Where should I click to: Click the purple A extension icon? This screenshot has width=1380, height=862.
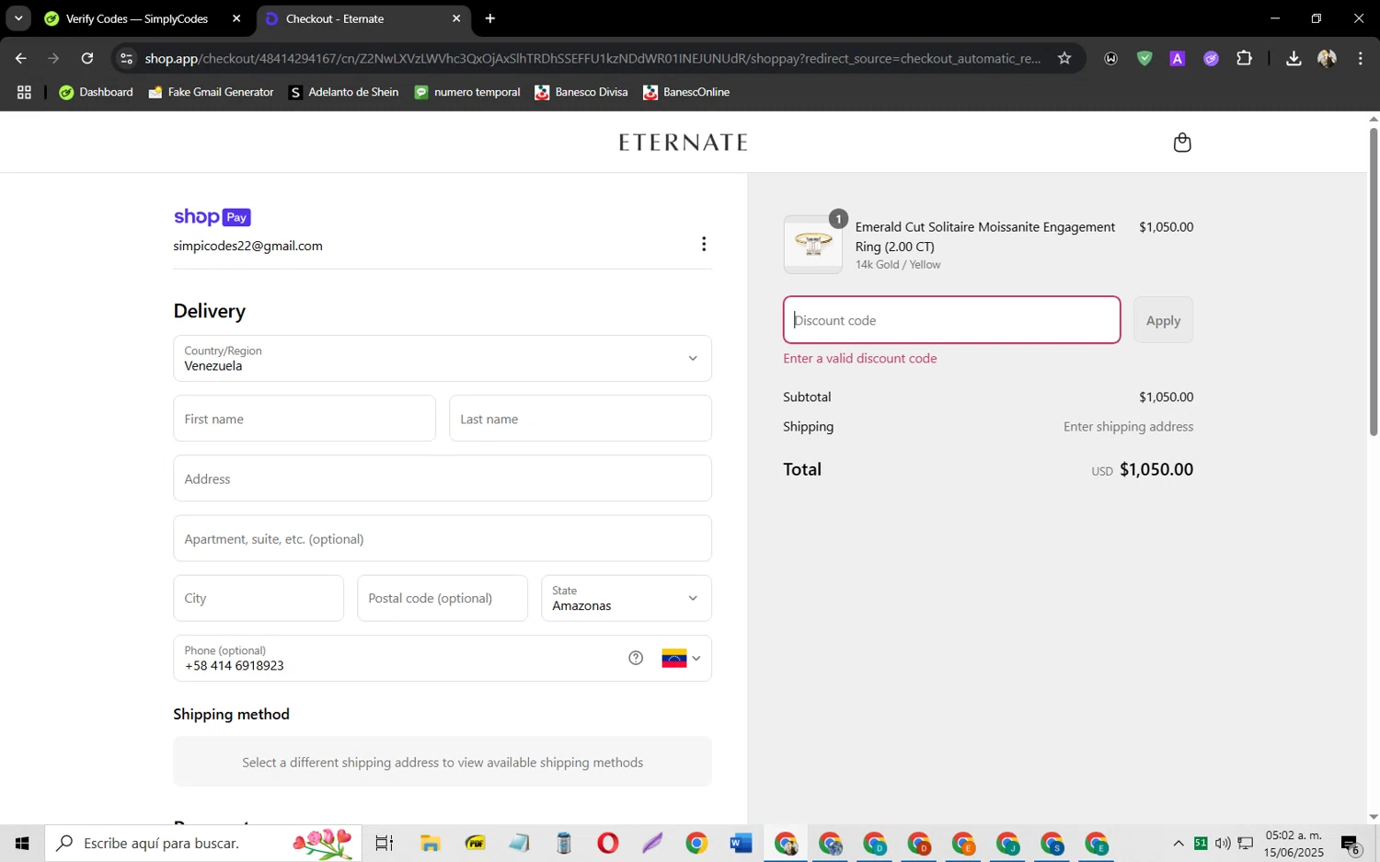[x=1178, y=58]
